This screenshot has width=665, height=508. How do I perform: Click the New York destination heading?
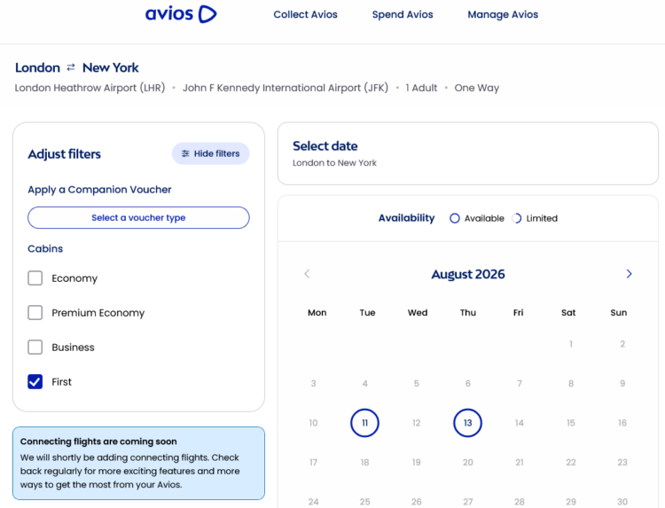click(111, 67)
